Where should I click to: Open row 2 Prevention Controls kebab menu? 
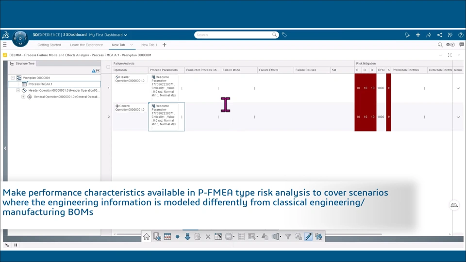coord(424,117)
